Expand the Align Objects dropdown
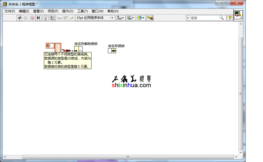The height and width of the screenshot is (162, 263). [121, 18]
